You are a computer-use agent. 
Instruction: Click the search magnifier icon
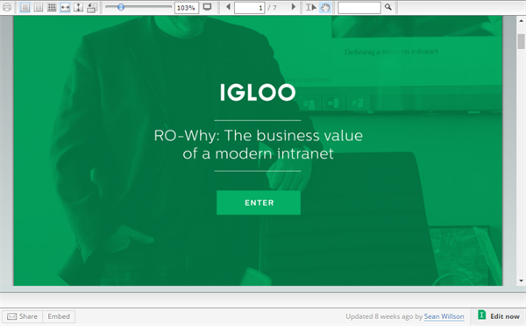click(x=388, y=7)
